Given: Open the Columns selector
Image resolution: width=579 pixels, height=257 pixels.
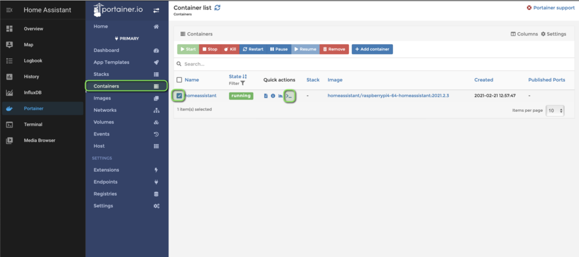Looking at the screenshot, I should [x=524, y=34].
